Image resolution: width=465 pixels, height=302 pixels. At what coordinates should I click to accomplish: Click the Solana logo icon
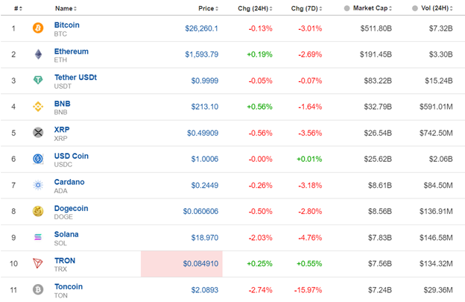tap(38, 237)
